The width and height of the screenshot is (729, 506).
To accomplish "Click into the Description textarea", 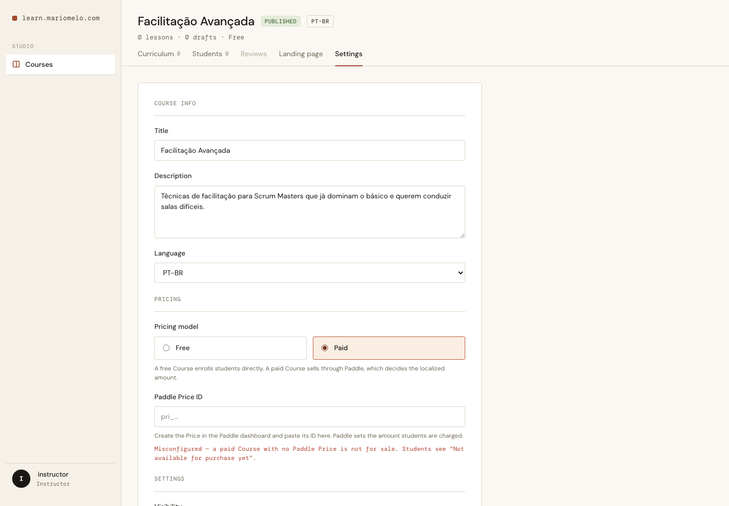I will (x=310, y=212).
